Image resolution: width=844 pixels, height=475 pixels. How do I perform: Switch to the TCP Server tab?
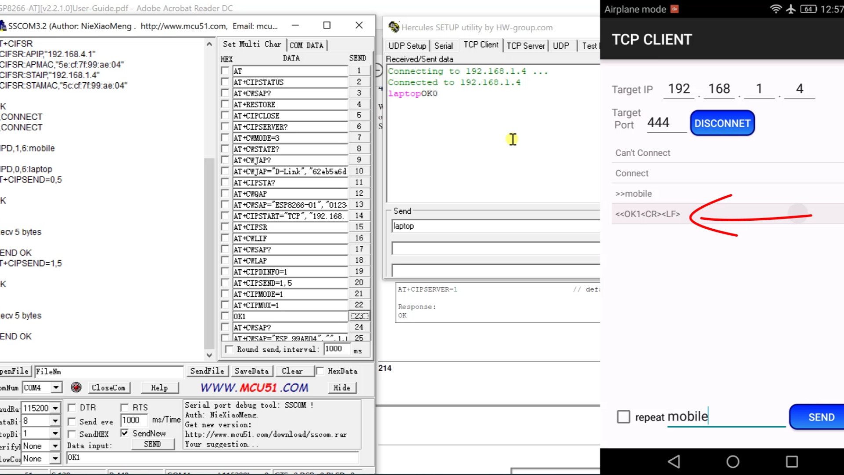coord(525,45)
